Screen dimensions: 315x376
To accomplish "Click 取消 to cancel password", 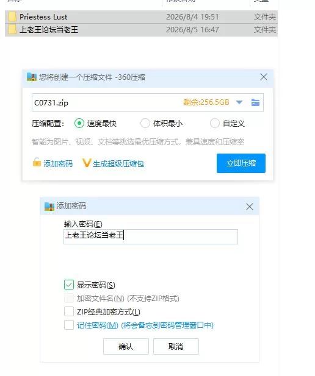I will coord(176,346).
